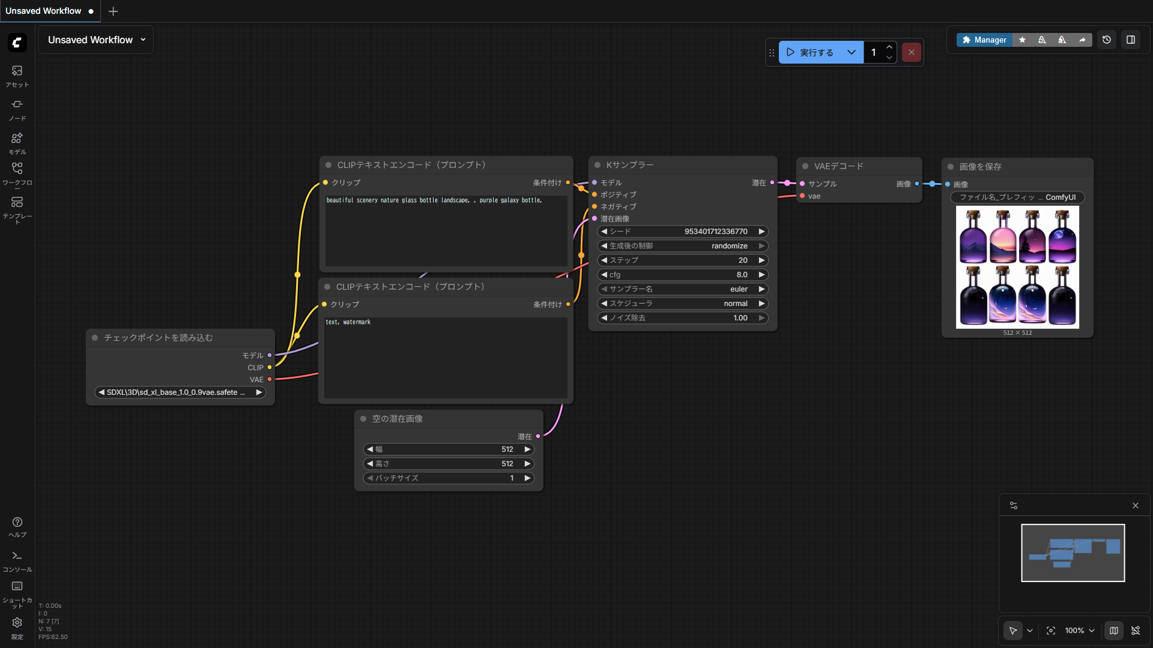
Task: Open the Assets panel in sidebar
Action: (17, 76)
